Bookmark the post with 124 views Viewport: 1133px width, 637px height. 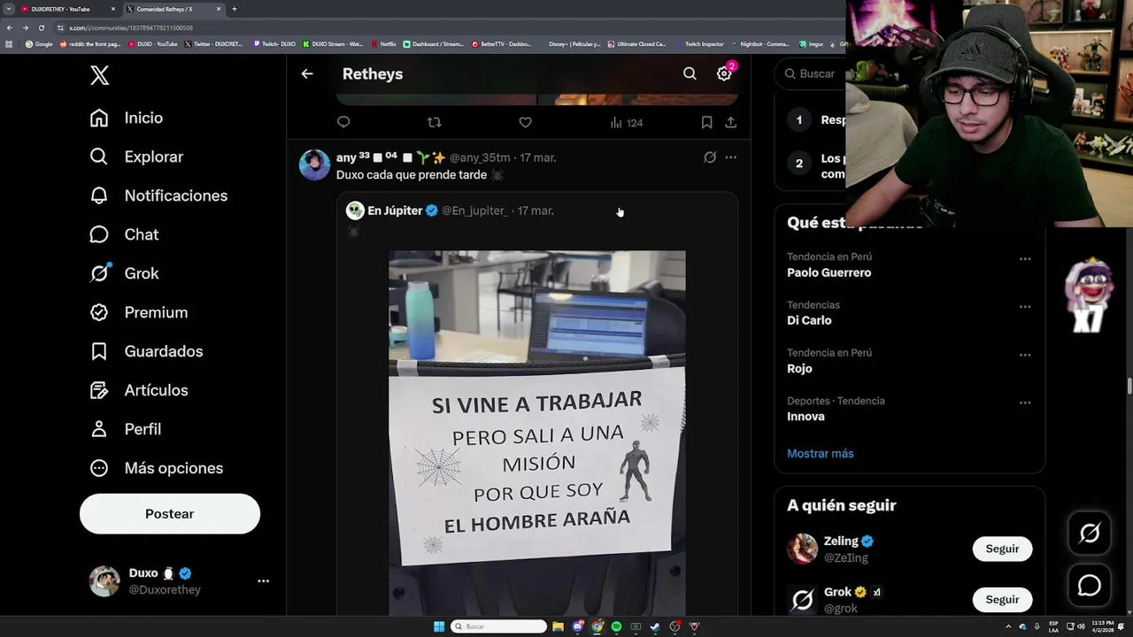[706, 122]
